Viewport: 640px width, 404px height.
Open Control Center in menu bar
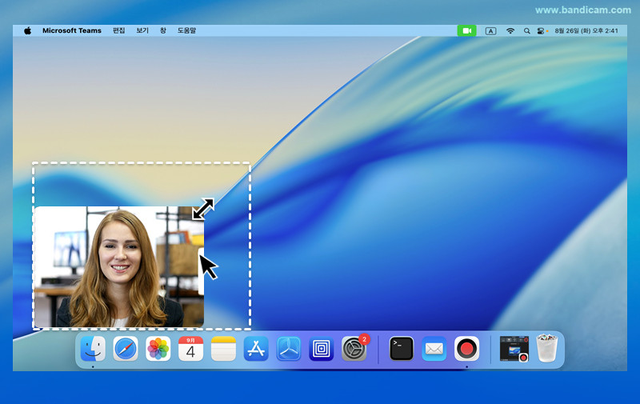point(542,30)
